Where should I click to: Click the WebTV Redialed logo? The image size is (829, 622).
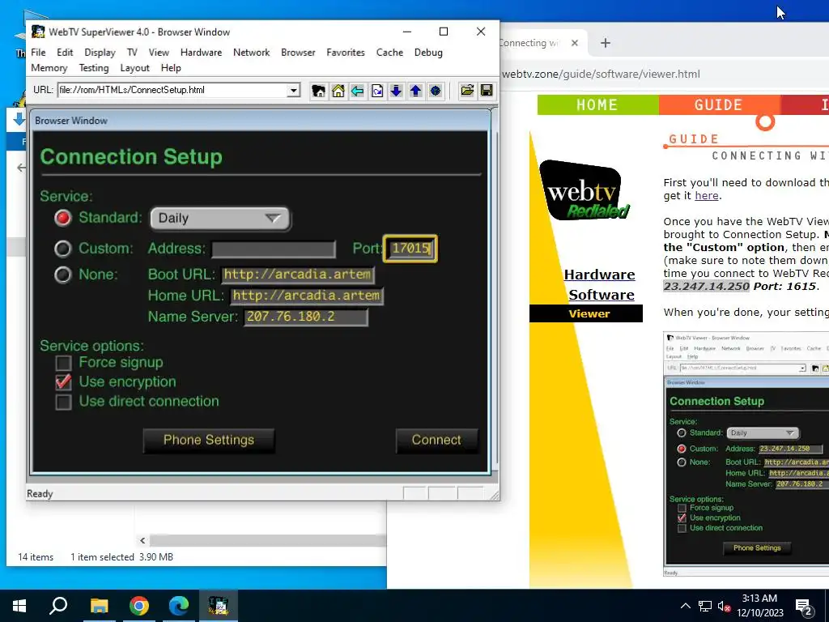pyautogui.click(x=585, y=191)
